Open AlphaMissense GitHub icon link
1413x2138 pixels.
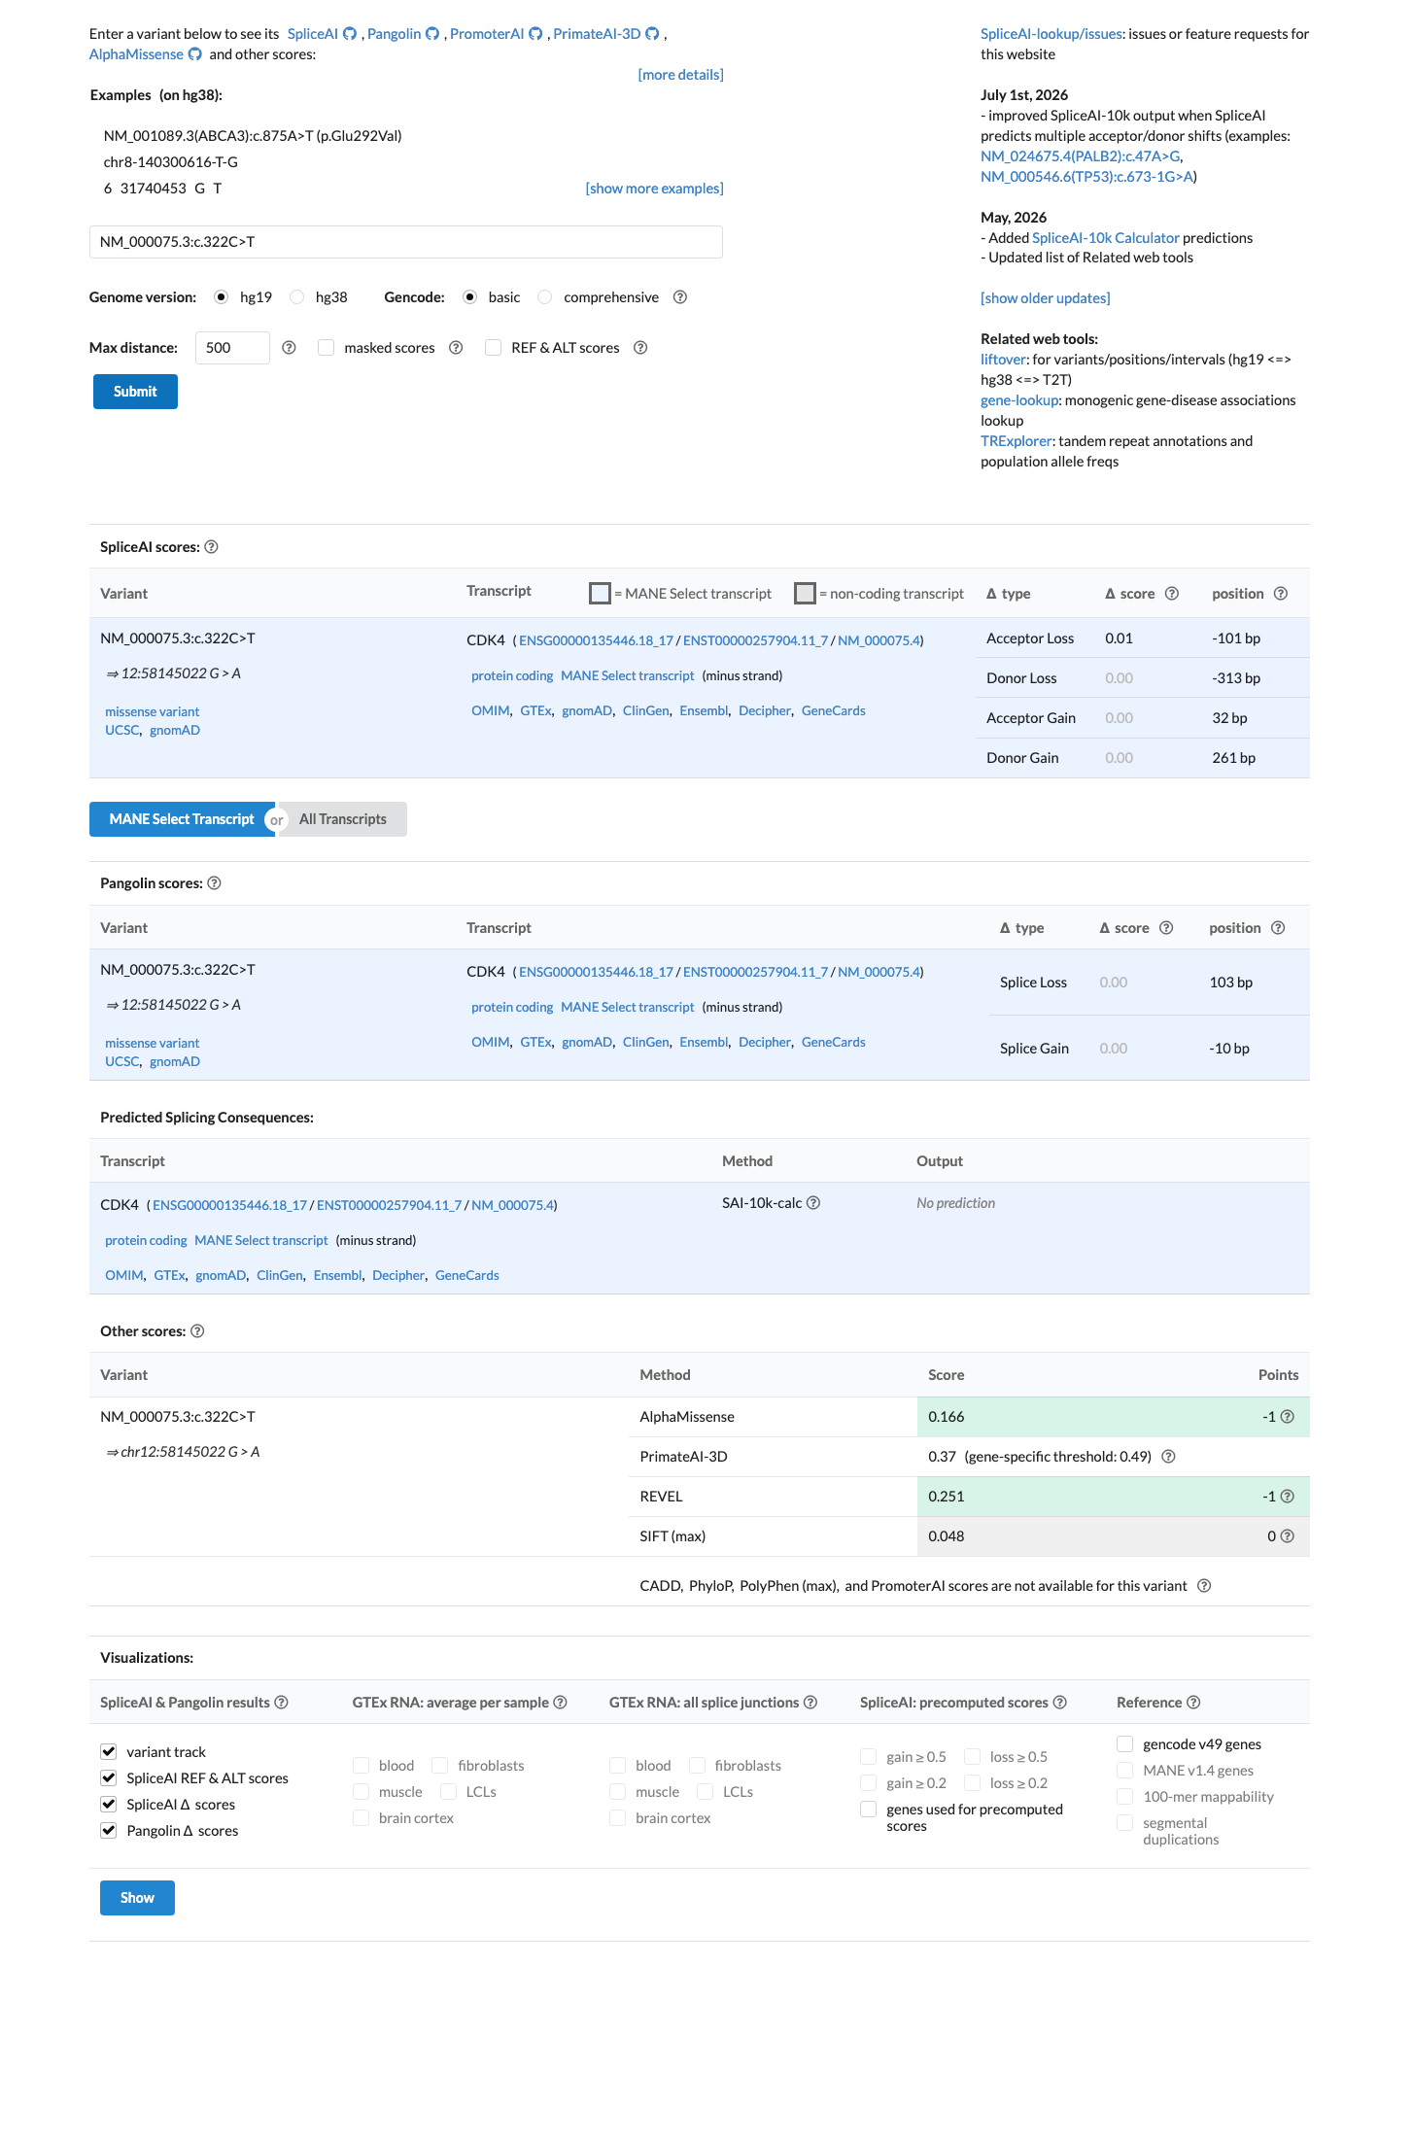tap(195, 54)
